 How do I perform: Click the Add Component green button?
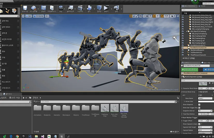[x=189, y=70]
